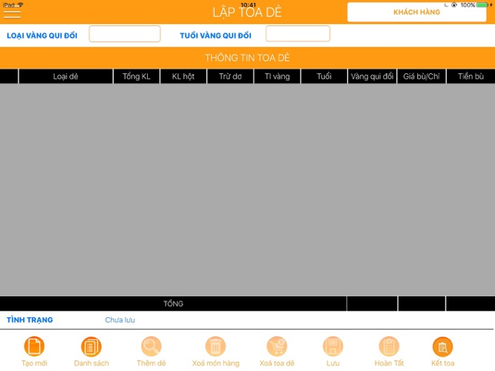Tap the Tạo mới icon
Viewport: 495px width, 371px height.
[x=34, y=346]
